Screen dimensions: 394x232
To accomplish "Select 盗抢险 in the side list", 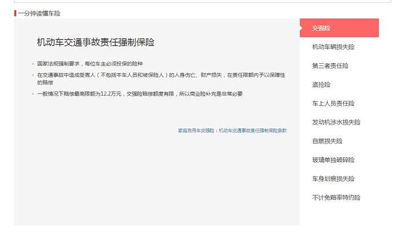I will click(321, 84).
